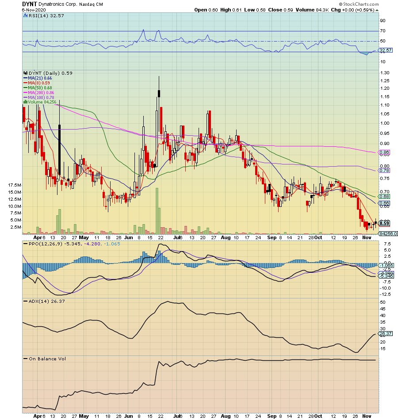
Task: Click the volume bars icon in the legend
Action: 26,102
